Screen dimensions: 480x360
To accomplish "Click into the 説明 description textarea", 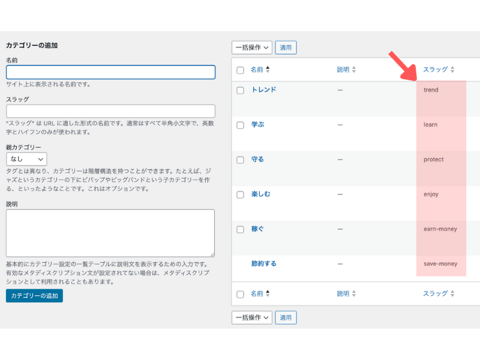I will 110,233.
